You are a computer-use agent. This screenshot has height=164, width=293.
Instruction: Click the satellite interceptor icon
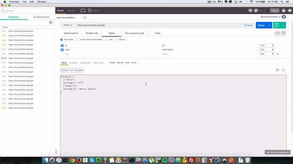pyautogui.click(x=250, y=10)
